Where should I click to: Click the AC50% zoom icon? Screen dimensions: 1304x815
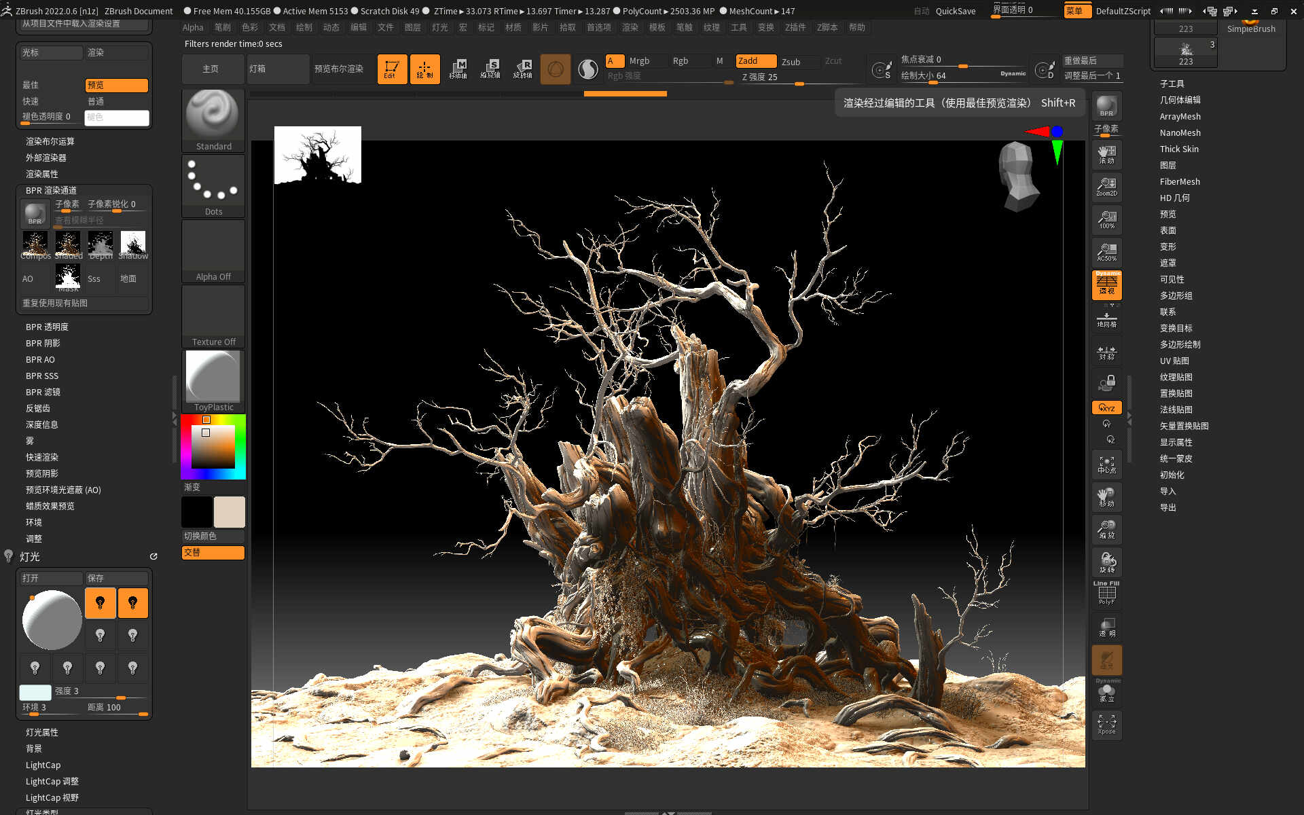[x=1106, y=252]
